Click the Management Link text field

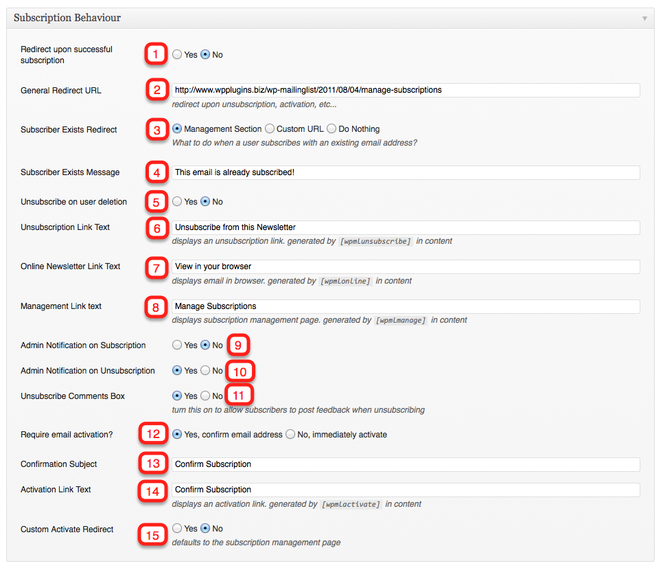tap(406, 306)
